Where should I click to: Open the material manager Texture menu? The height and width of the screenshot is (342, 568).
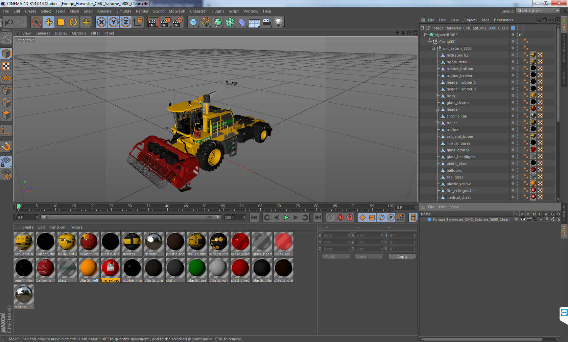76,227
